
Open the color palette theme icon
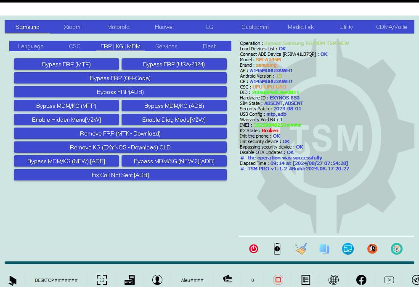point(397,249)
